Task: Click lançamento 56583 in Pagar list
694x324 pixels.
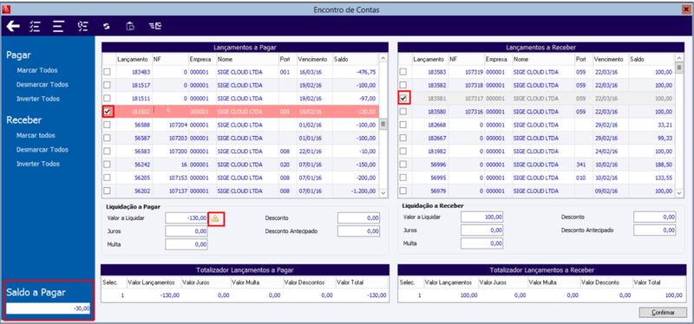Action: click(142, 152)
